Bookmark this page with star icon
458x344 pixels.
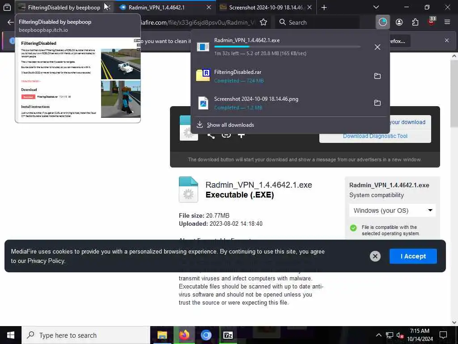point(263,22)
